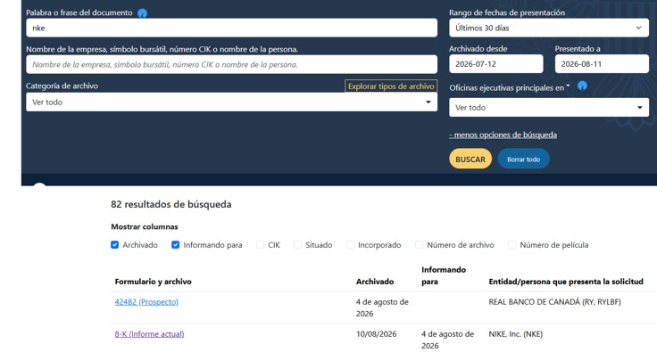This screenshot has height=352, width=657.
Task: Enable the 'Número de archivo' column checkbox
Action: tap(419, 245)
